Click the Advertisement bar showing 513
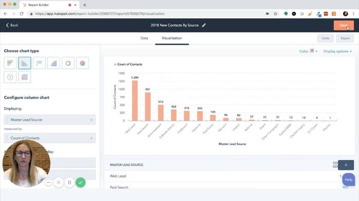The height and width of the screenshot is (201, 359). click(x=161, y=113)
